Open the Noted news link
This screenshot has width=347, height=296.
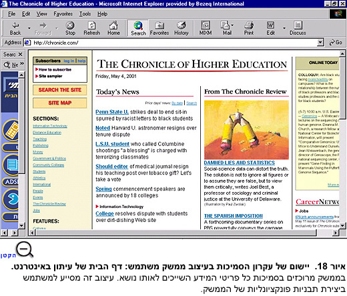pos(103,128)
